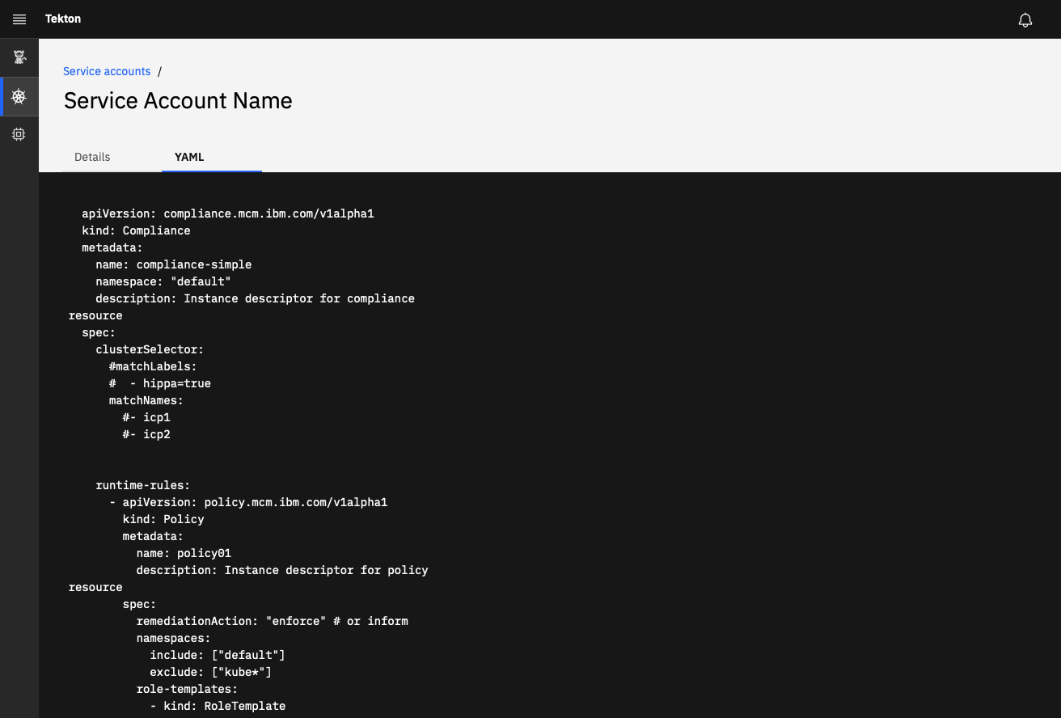Click the 'matchNames:' line
This screenshot has height=718, width=1061.
(x=146, y=400)
